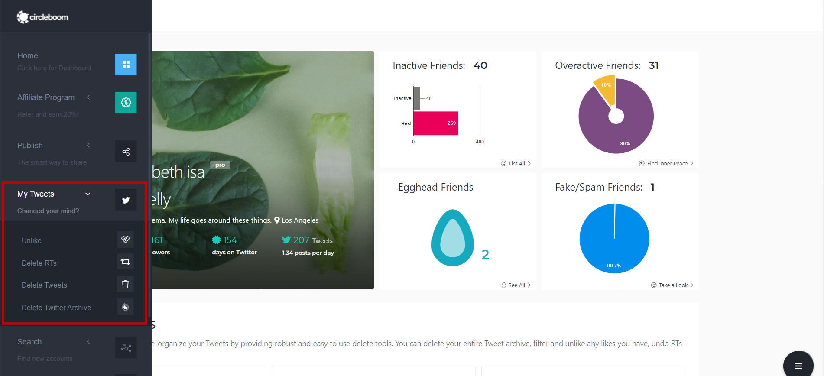The image size is (824, 376).
Task: Click the Home dashboard grid icon
Action: [x=126, y=65]
